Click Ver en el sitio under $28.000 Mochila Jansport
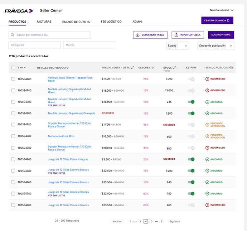247x231 pixels. click(57, 105)
